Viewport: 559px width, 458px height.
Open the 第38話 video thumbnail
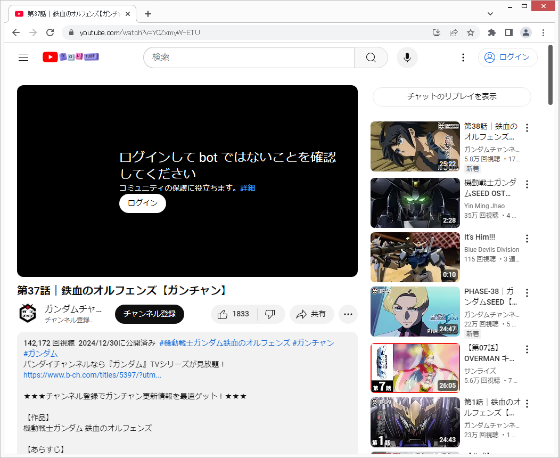(x=415, y=146)
